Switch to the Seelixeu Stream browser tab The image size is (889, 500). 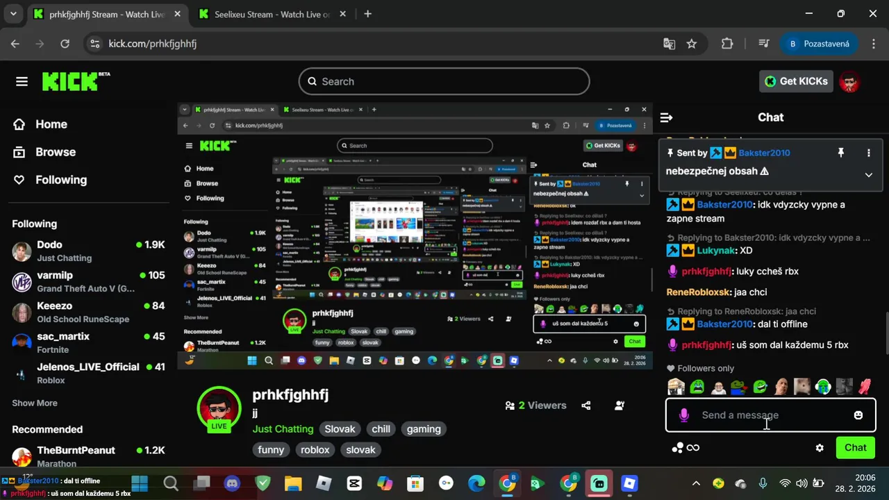coord(273,14)
